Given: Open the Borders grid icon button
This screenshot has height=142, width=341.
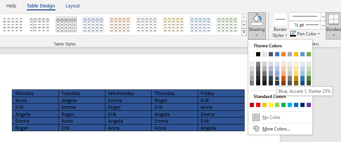Looking at the screenshot, I should 334,19.
